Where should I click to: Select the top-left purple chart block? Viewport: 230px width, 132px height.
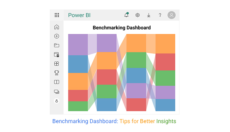pyautogui.click(x=78, y=45)
